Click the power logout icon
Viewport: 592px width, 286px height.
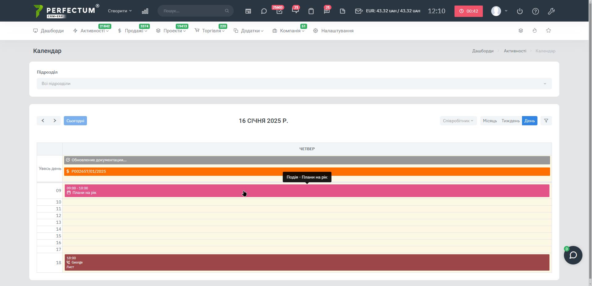pyautogui.click(x=520, y=11)
